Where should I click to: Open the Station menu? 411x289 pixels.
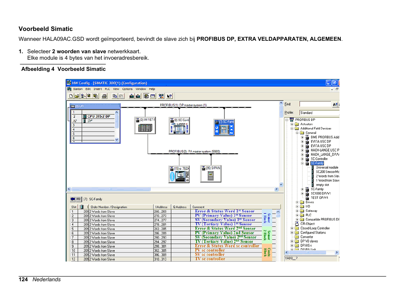(78, 89)
